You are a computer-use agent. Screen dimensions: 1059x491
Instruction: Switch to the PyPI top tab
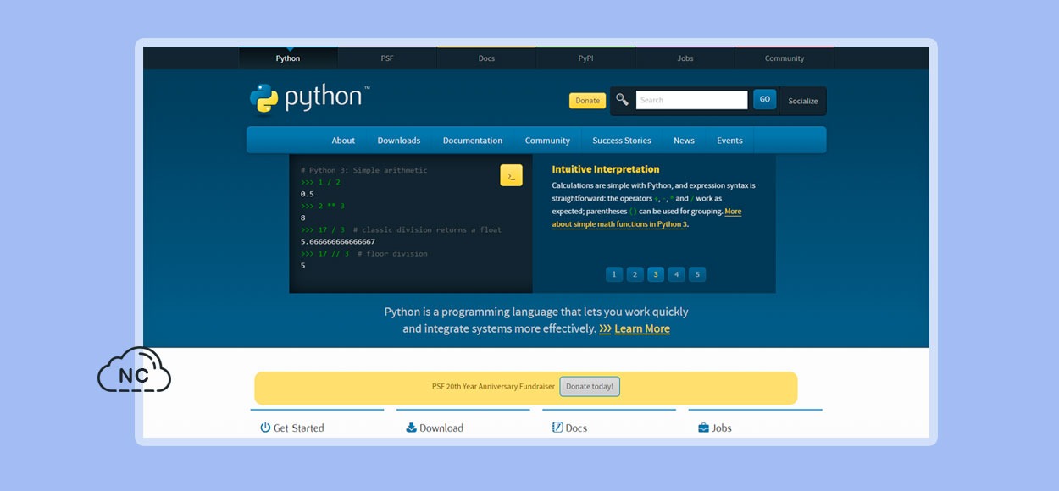click(x=585, y=58)
